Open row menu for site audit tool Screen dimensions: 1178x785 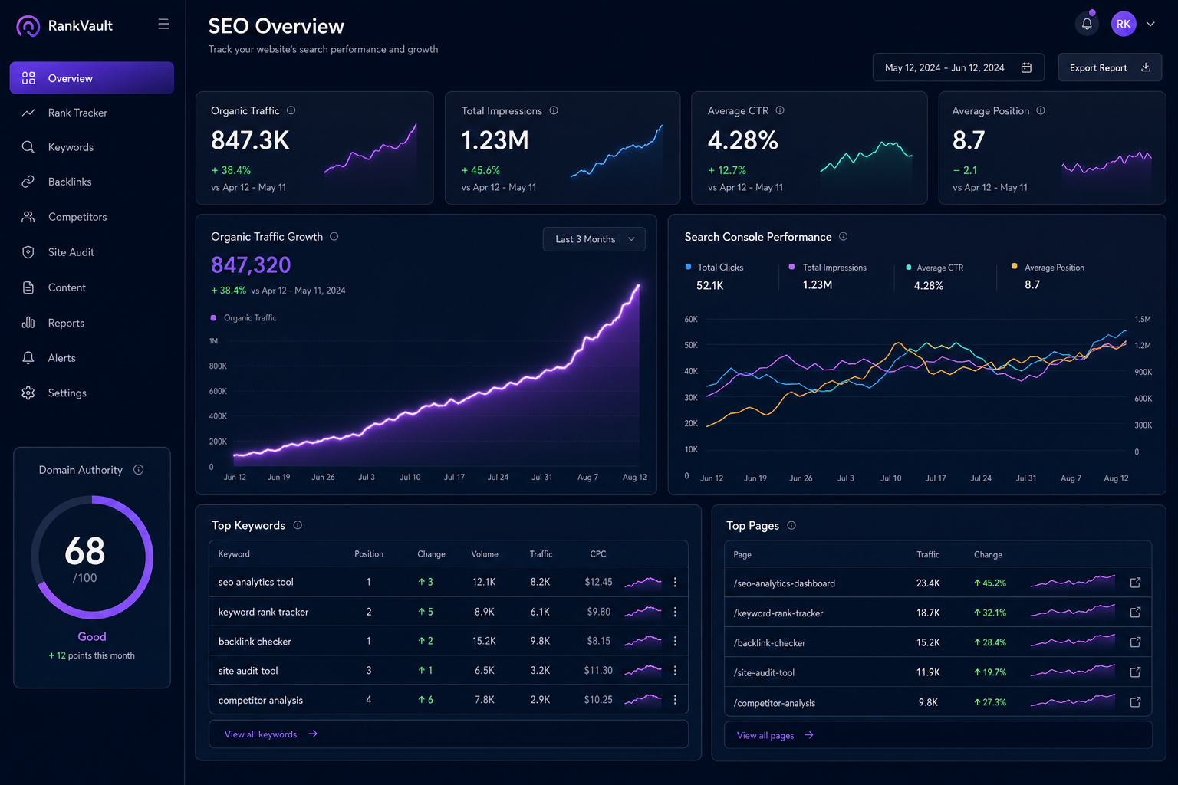(675, 670)
